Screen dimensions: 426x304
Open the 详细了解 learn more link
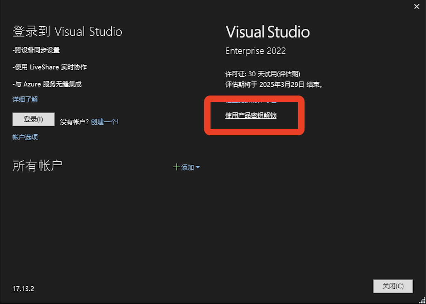[25, 99]
